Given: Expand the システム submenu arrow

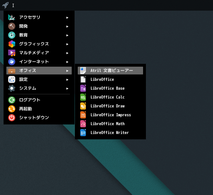Looking at the screenshot, I should click(x=67, y=89).
